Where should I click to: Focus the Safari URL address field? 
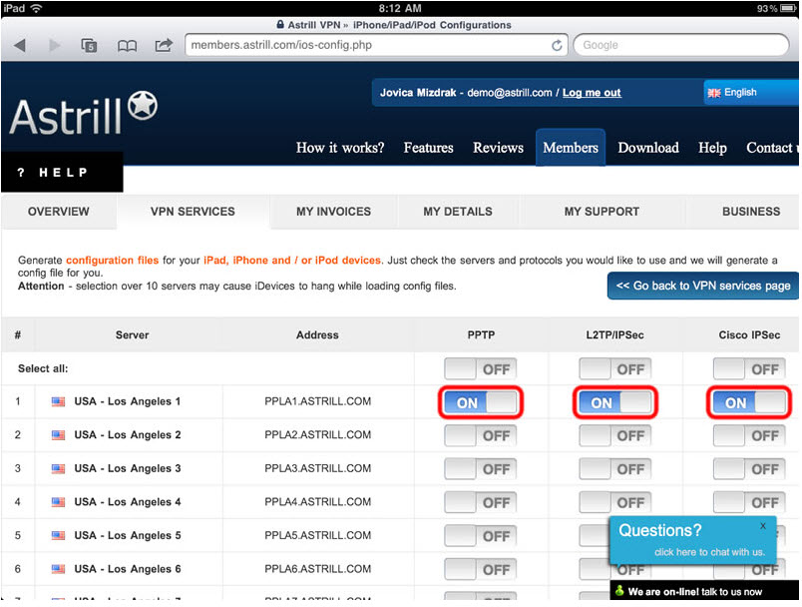point(376,45)
